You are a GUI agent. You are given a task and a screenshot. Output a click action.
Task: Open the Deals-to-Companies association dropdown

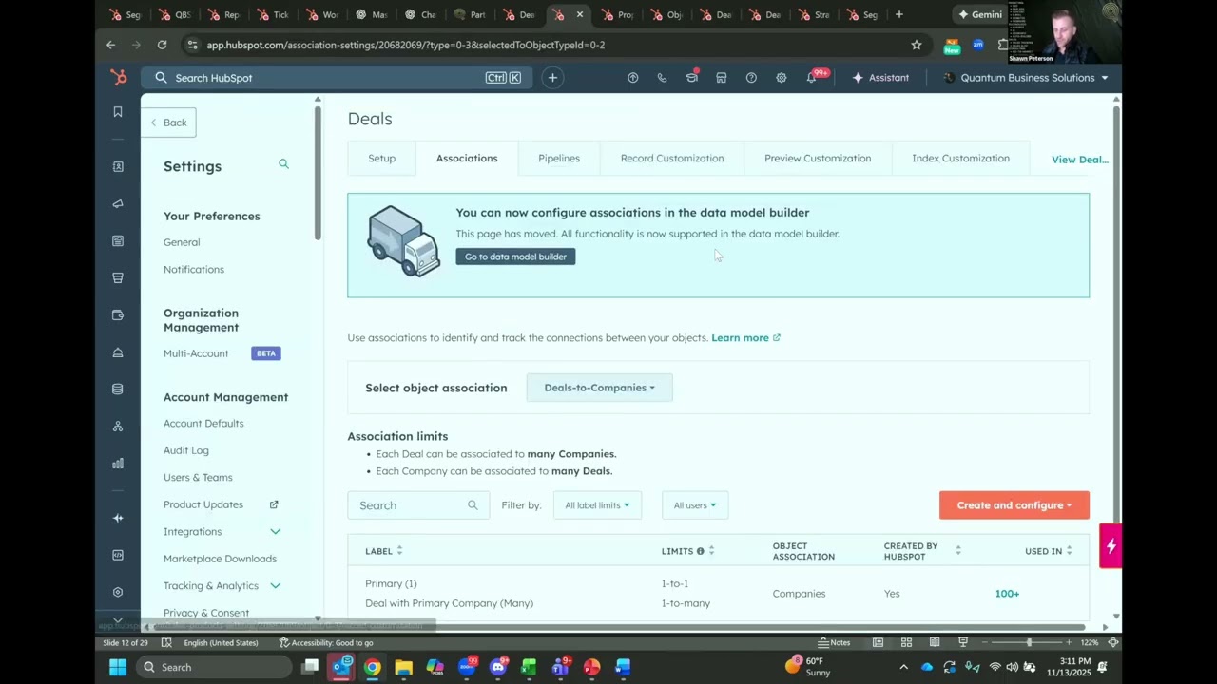pyautogui.click(x=600, y=388)
